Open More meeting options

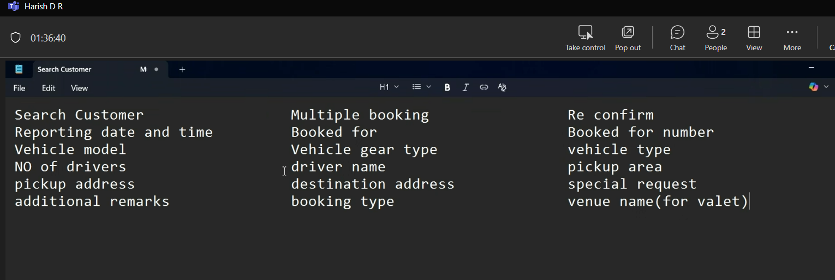click(792, 38)
